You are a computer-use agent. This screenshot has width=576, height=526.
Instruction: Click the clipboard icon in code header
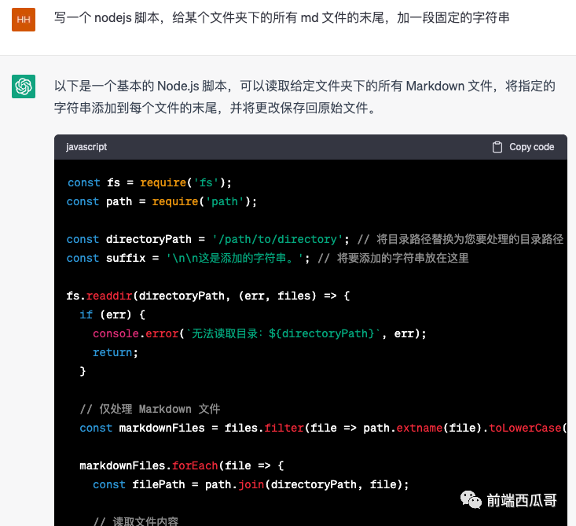pos(497,147)
